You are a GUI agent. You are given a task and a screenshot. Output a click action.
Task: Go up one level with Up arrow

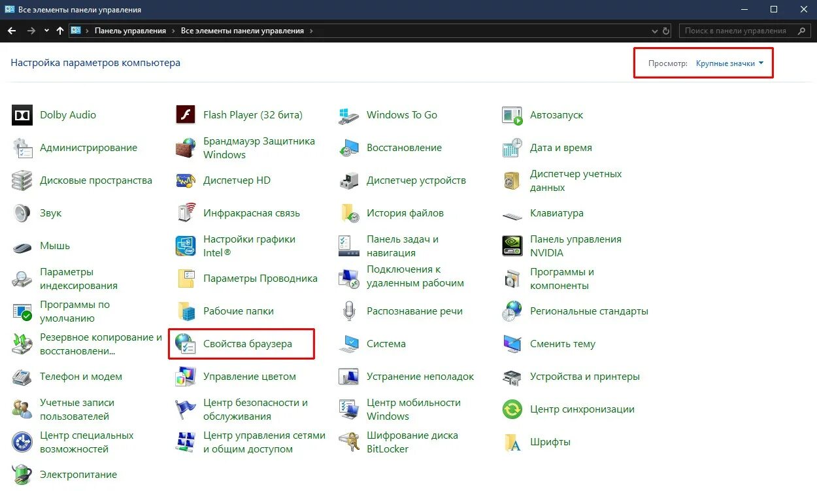point(60,31)
